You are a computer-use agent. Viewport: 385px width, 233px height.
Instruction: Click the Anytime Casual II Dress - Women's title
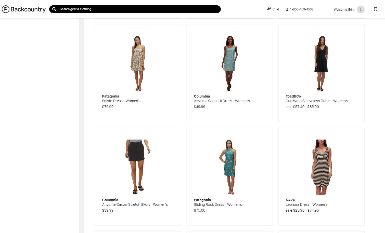tap(222, 101)
